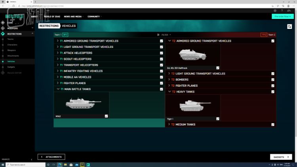297x167 pixels.
Task: Open News and Media menu
Action: click(74, 17)
